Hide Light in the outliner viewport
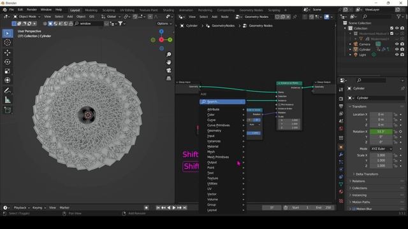Image resolution: width=408 pixels, height=229 pixels. 397,55
